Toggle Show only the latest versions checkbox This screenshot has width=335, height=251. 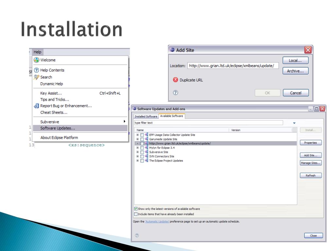coord(136,209)
